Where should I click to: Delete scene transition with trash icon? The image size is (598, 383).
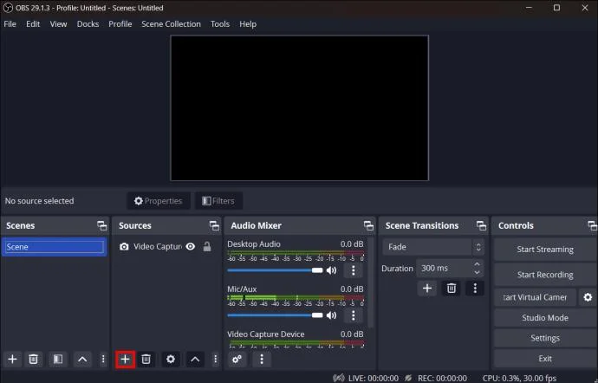pos(452,289)
